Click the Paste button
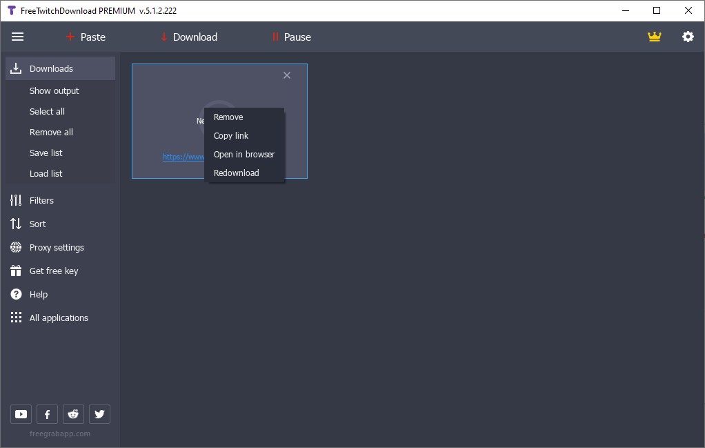Screen dimensions: 705x448 tap(86, 37)
